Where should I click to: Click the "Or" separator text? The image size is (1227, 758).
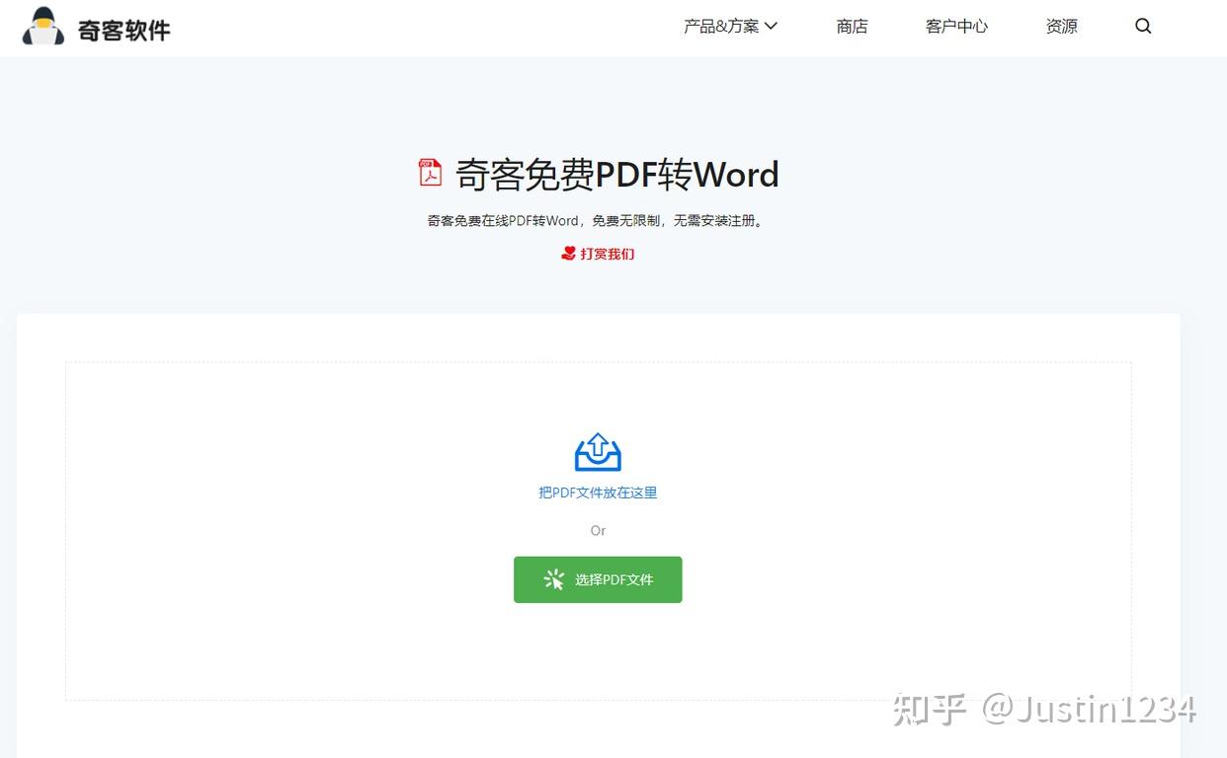(598, 531)
